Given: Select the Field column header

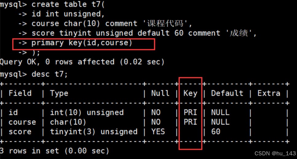Looking at the screenshot, I should (x=20, y=93).
